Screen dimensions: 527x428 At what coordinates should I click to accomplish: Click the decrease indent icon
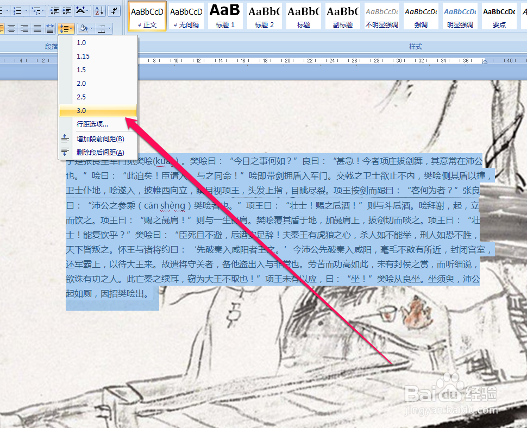(54, 11)
